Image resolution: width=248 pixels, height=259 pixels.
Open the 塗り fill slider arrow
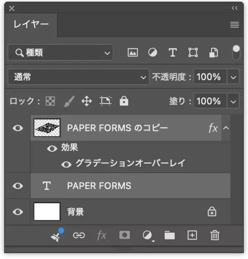233,101
